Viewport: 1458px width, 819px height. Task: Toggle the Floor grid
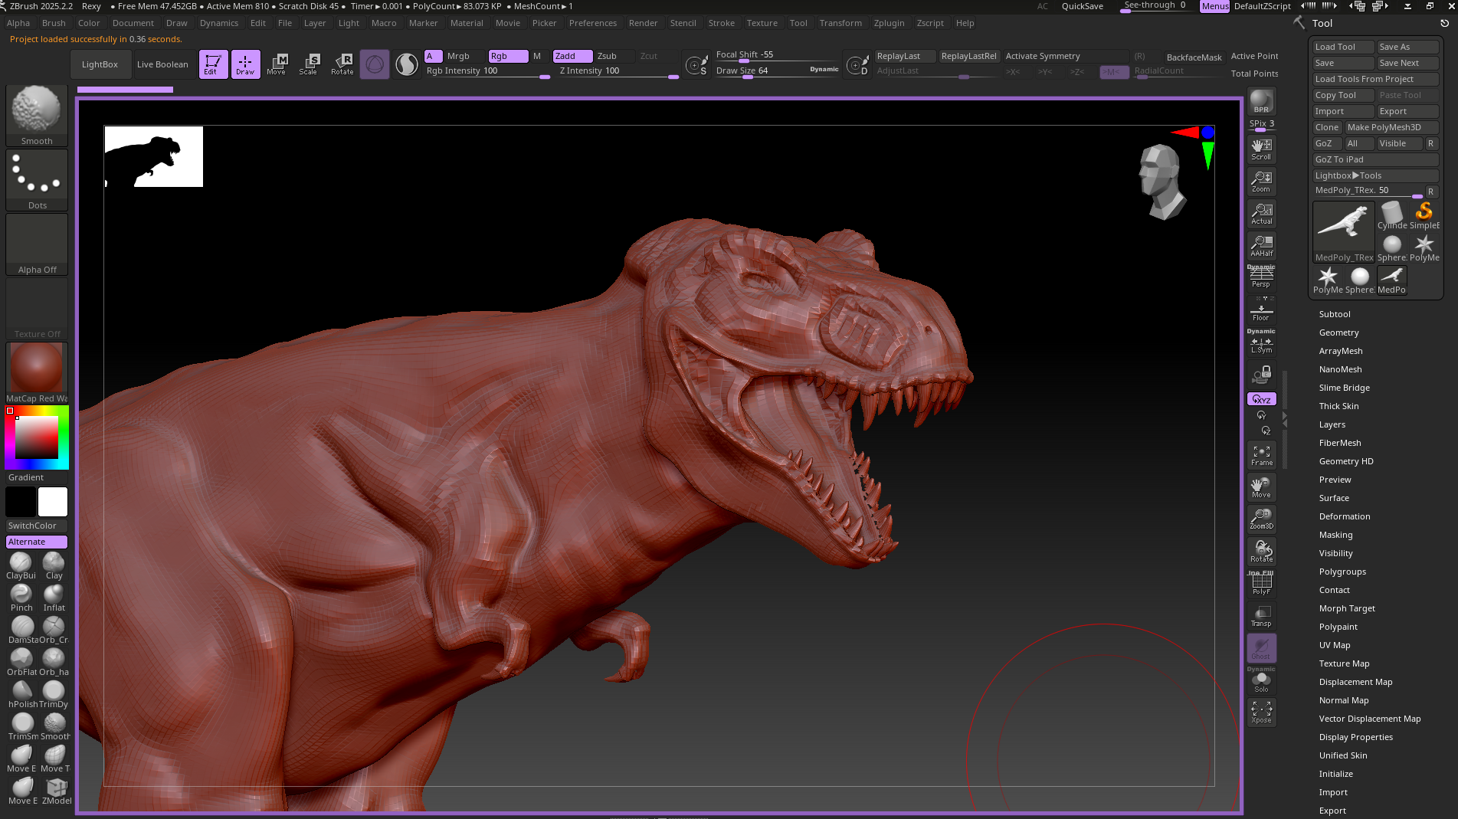1261,310
